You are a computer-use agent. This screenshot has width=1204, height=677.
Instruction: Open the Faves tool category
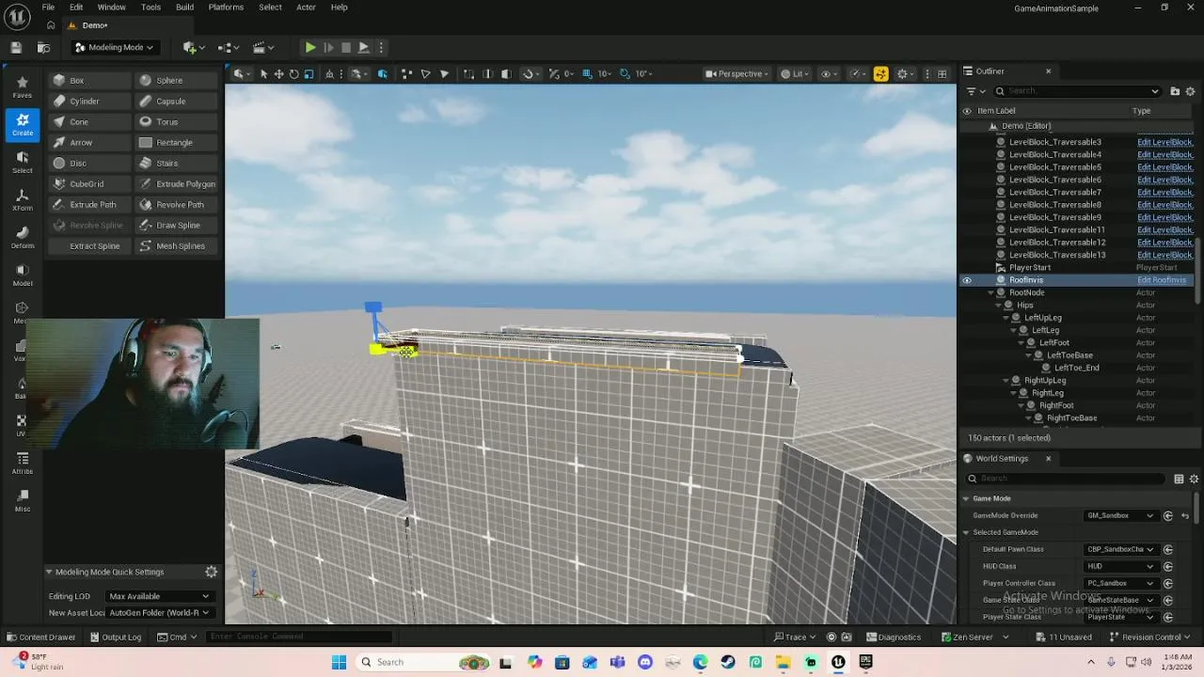coord(23,87)
